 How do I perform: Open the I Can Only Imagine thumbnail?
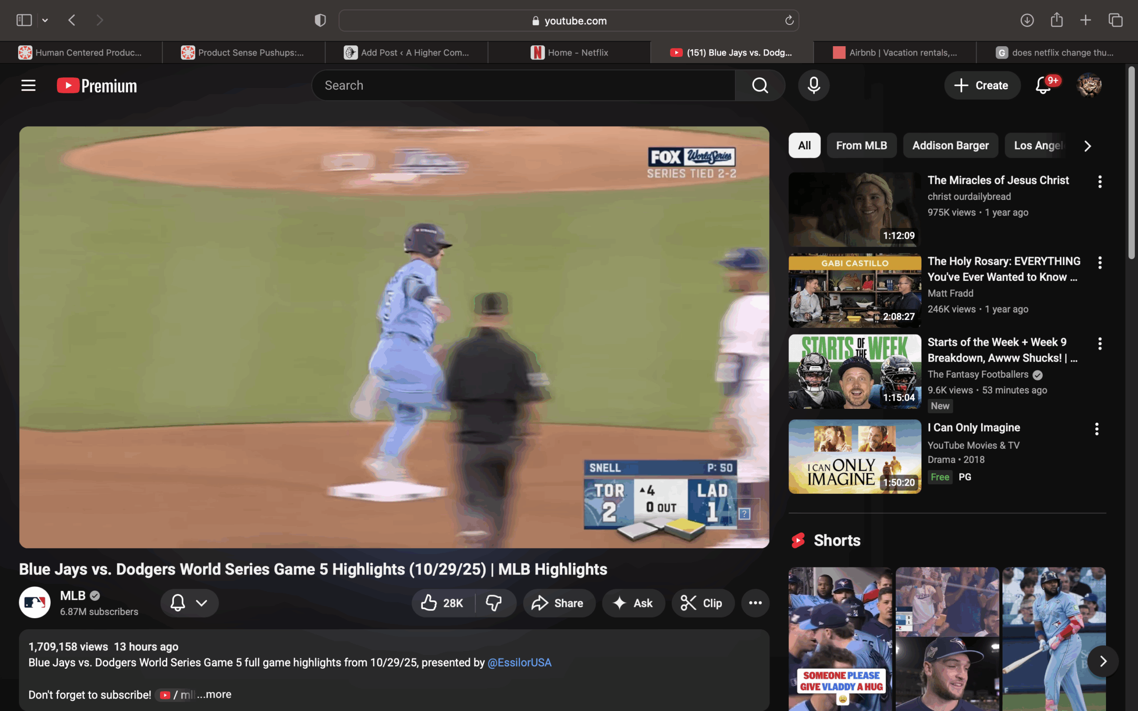854,456
